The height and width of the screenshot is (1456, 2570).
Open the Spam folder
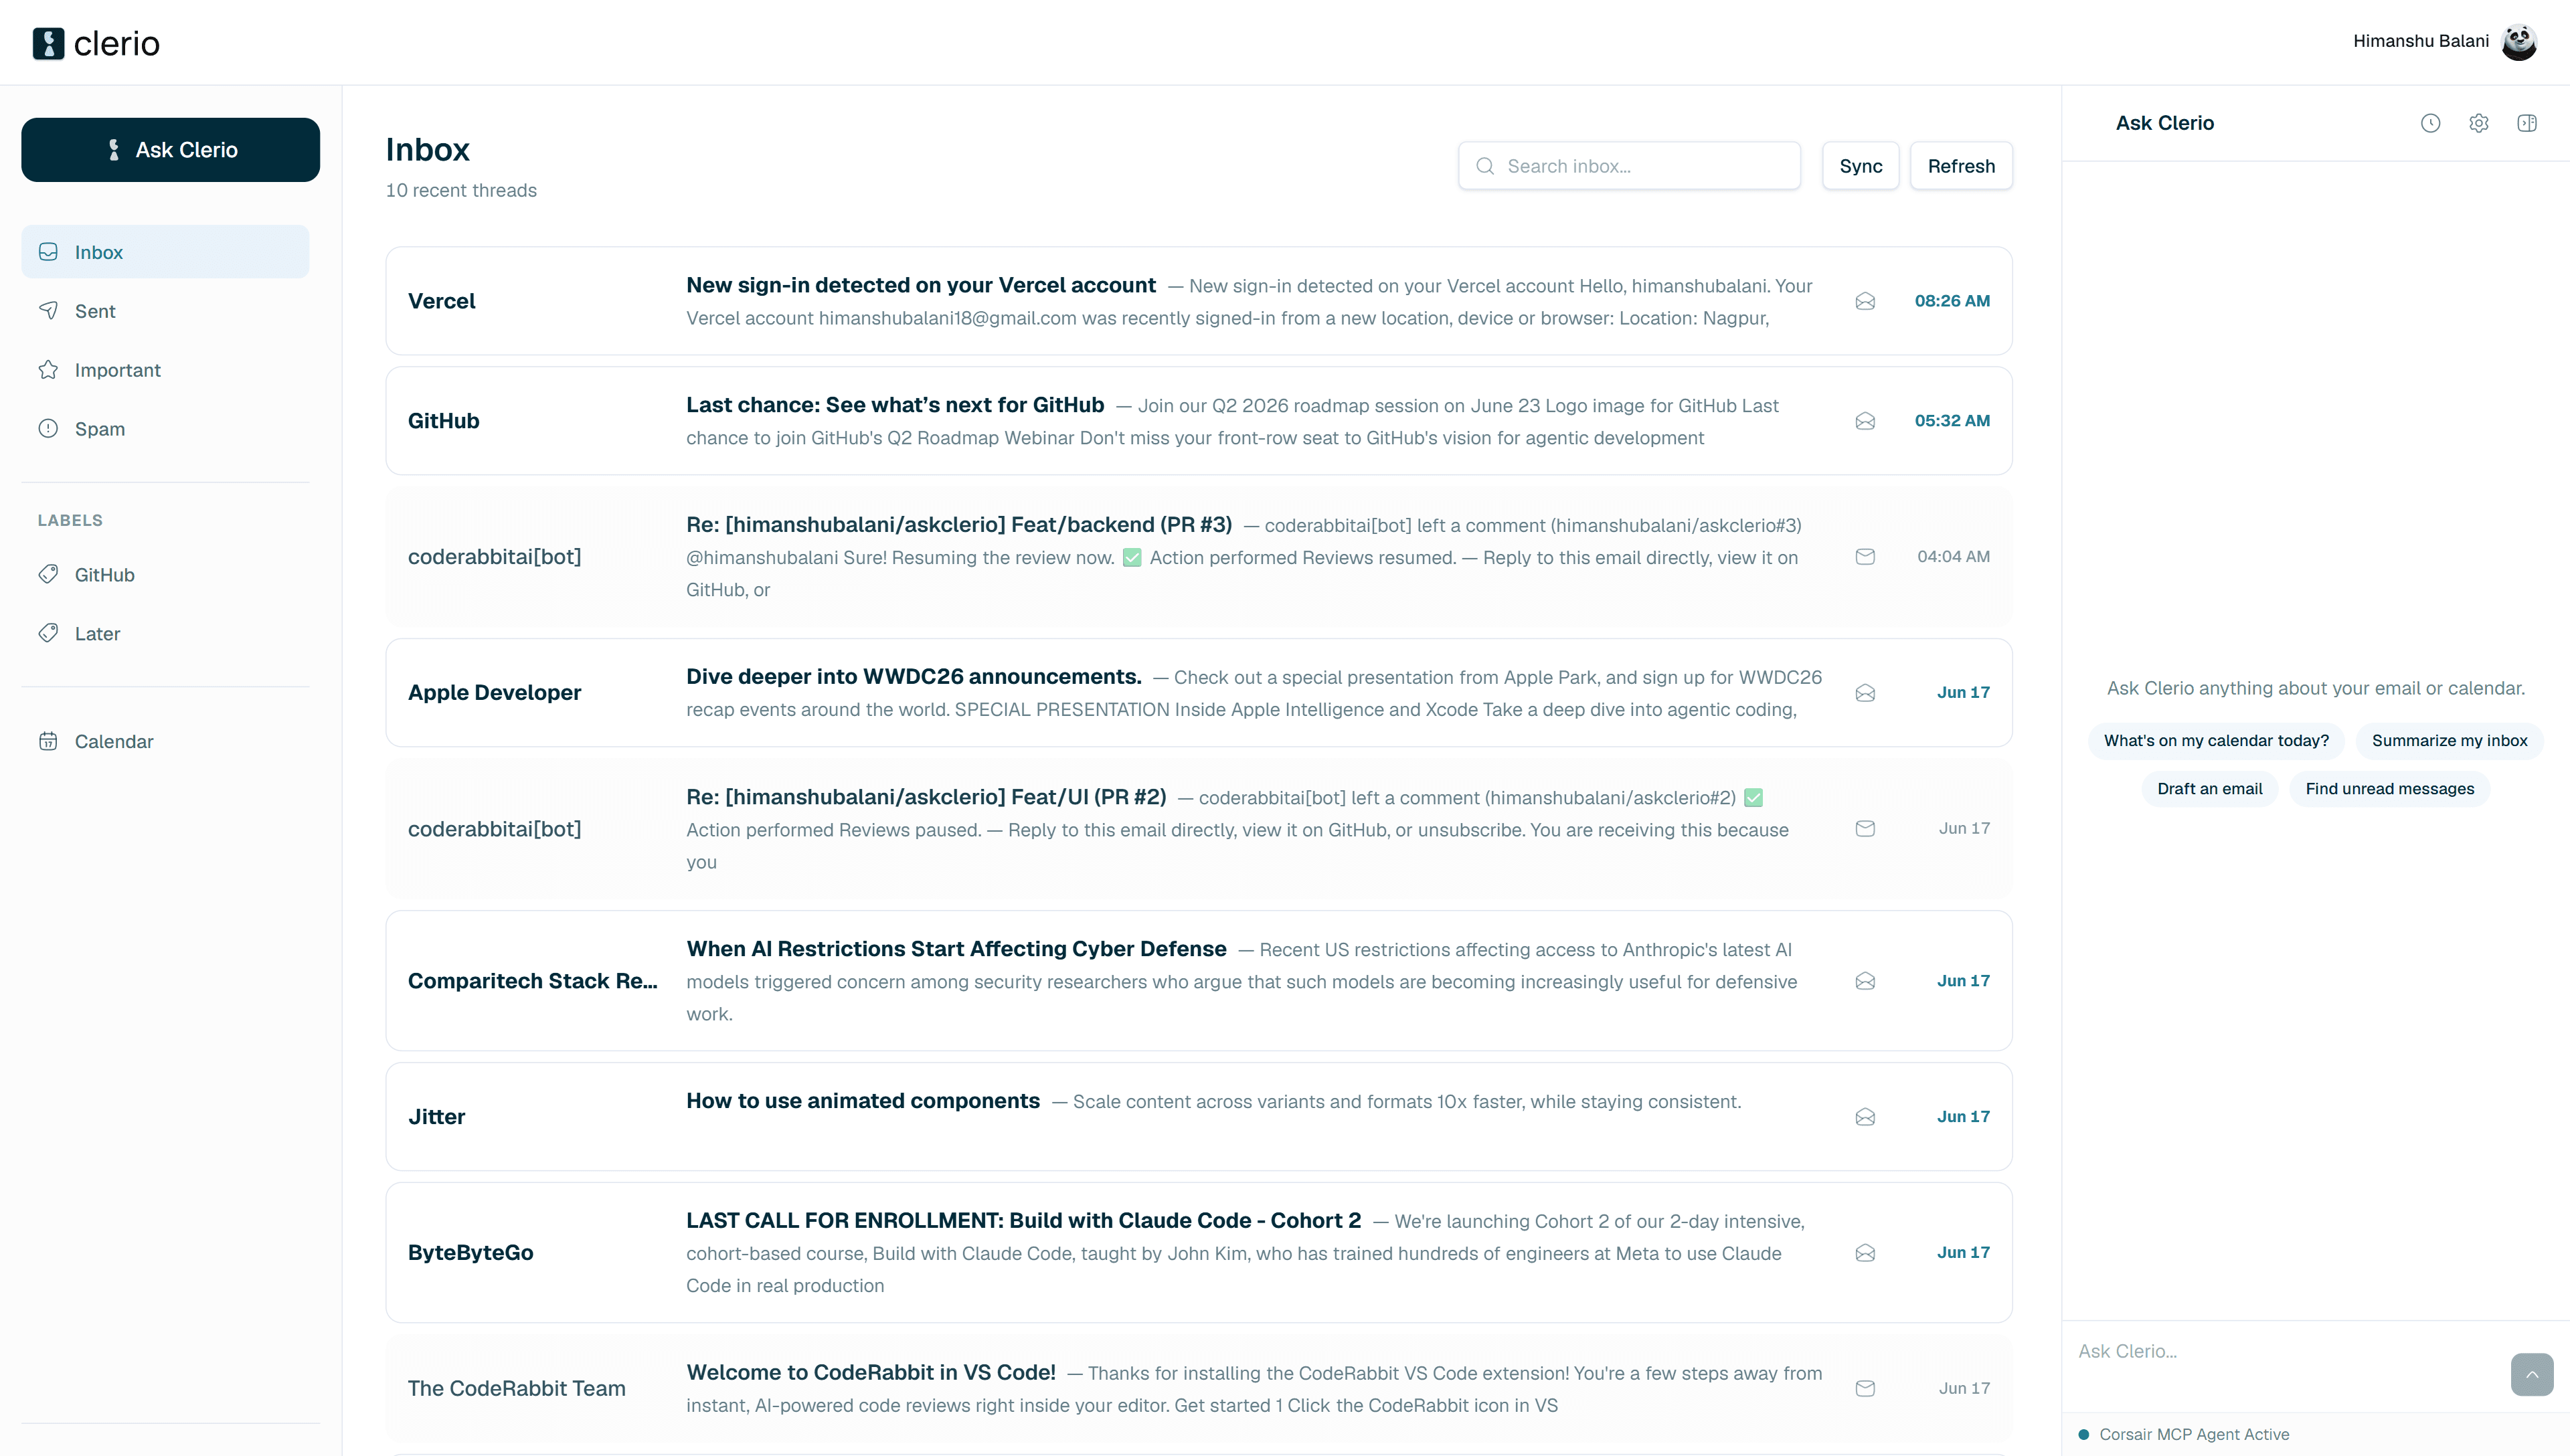(165, 429)
